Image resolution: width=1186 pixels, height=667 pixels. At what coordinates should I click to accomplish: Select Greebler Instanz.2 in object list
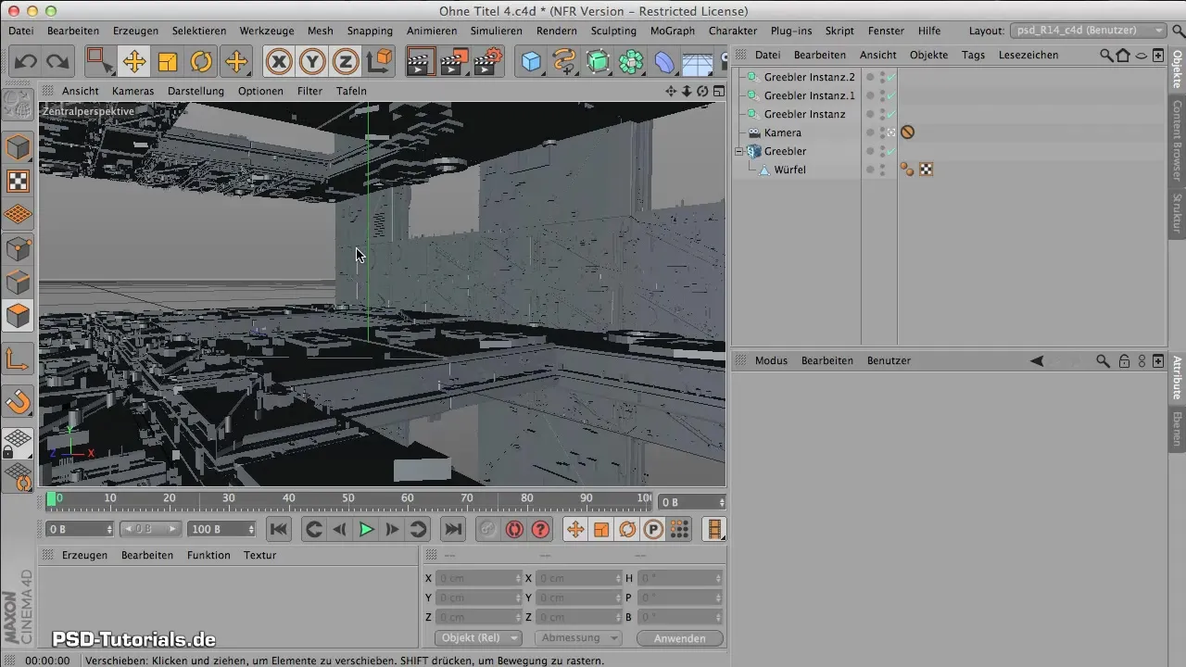810,77
